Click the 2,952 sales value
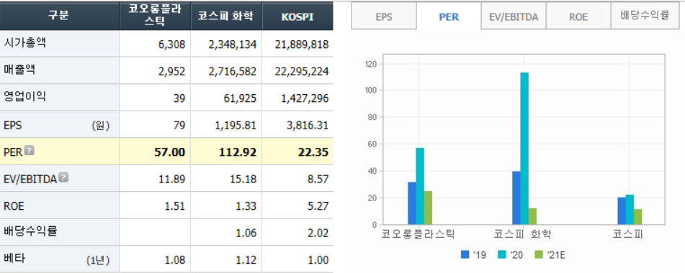The width and height of the screenshot is (685, 273). pos(171,71)
